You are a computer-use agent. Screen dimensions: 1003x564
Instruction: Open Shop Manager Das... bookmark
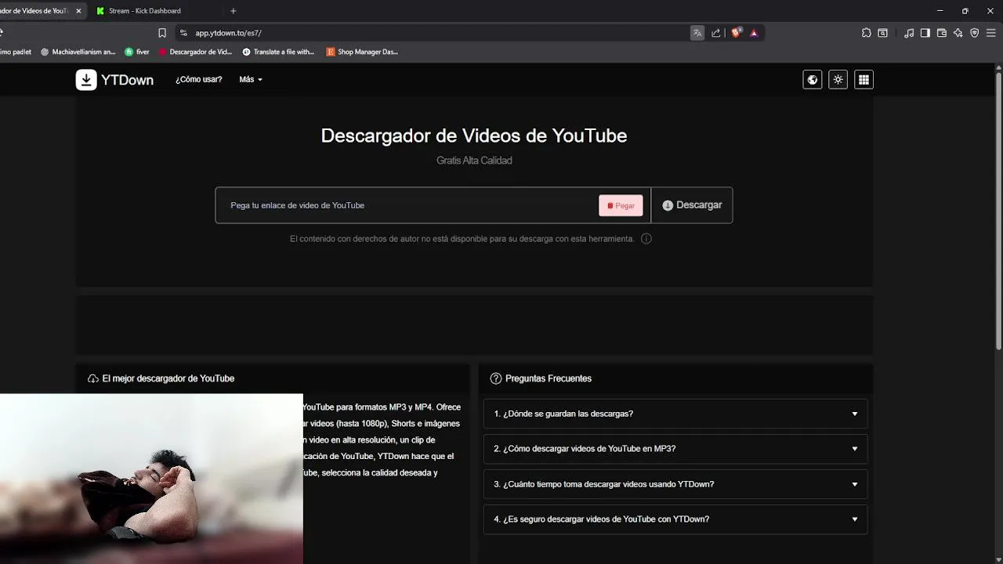pyautogui.click(x=362, y=52)
